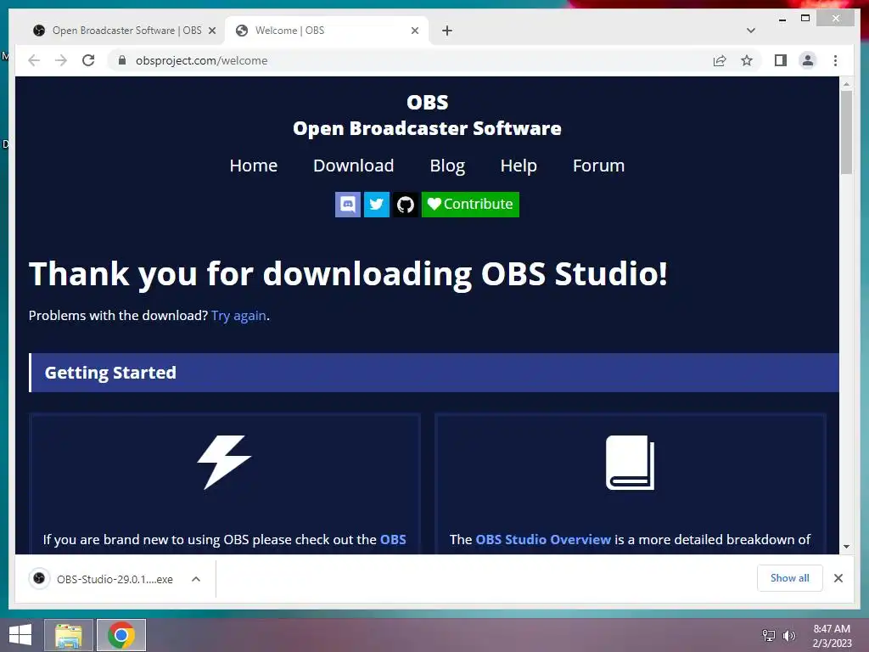Click the padlock site info icon

pyautogui.click(x=122, y=60)
